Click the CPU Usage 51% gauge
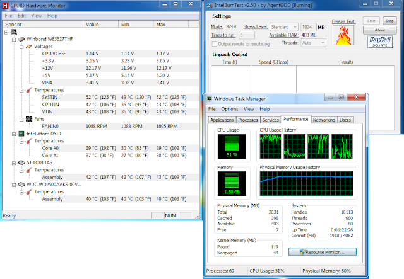The image size is (404, 279). tap(232, 146)
